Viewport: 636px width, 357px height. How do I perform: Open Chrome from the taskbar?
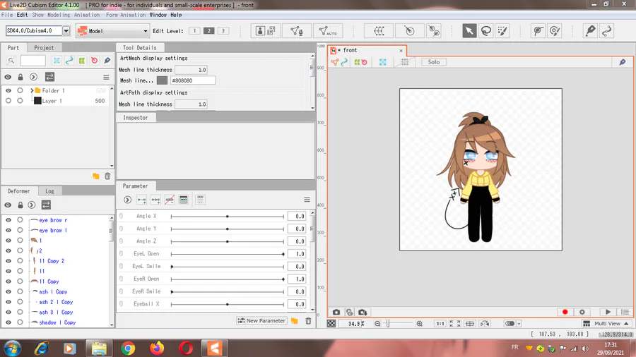[x=128, y=348]
